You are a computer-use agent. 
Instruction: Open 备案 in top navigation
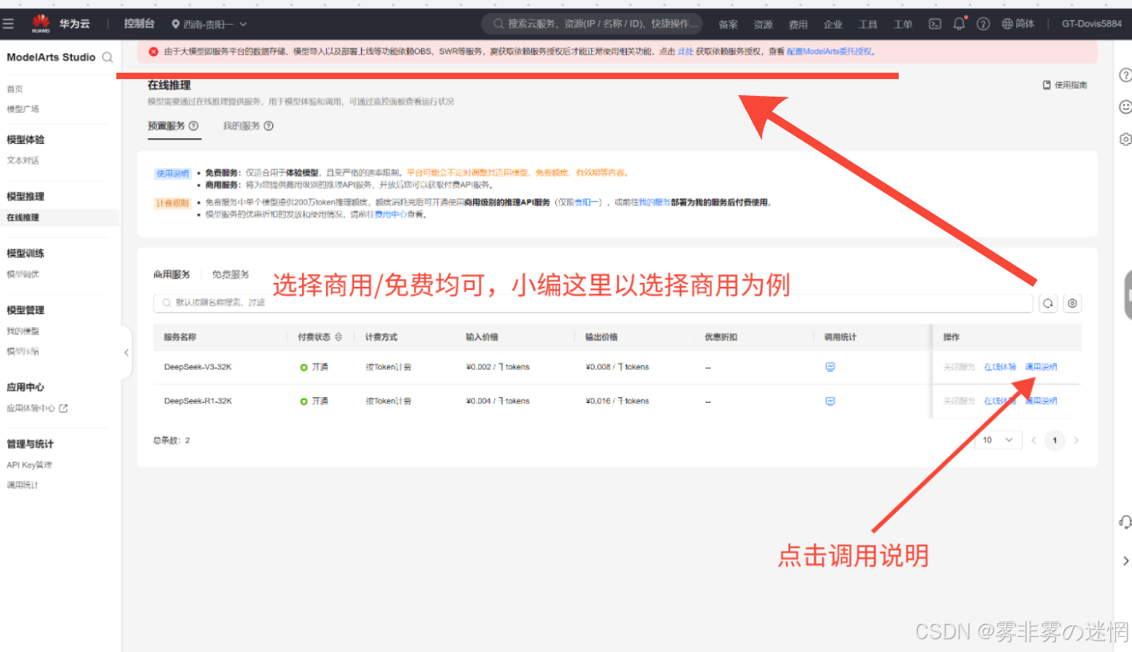tap(728, 25)
